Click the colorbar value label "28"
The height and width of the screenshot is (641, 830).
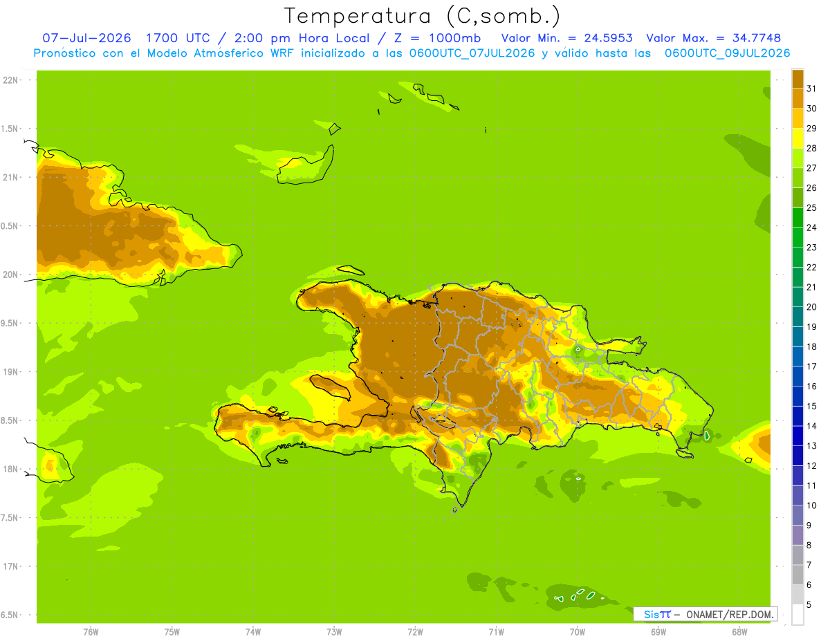tap(812, 148)
